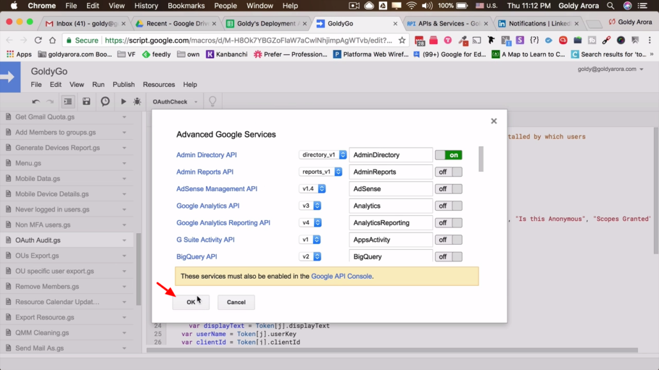This screenshot has height=370, width=659.
Task: Turn off Admin Directory API toggle
Action: (x=449, y=155)
